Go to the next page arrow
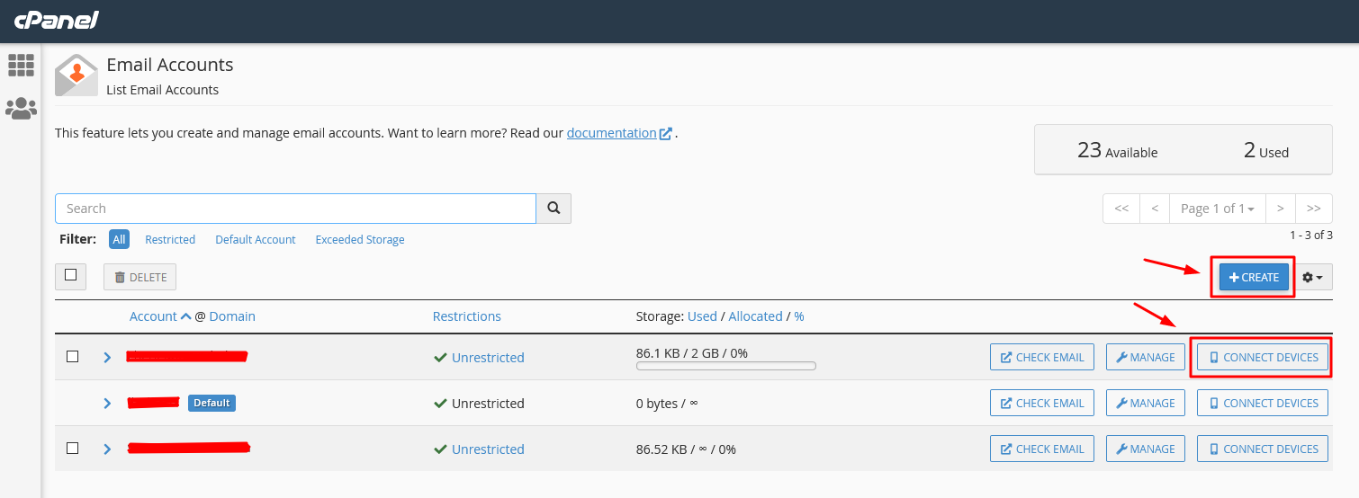Viewport: 1359px width, 498px height. [1280, 209]
